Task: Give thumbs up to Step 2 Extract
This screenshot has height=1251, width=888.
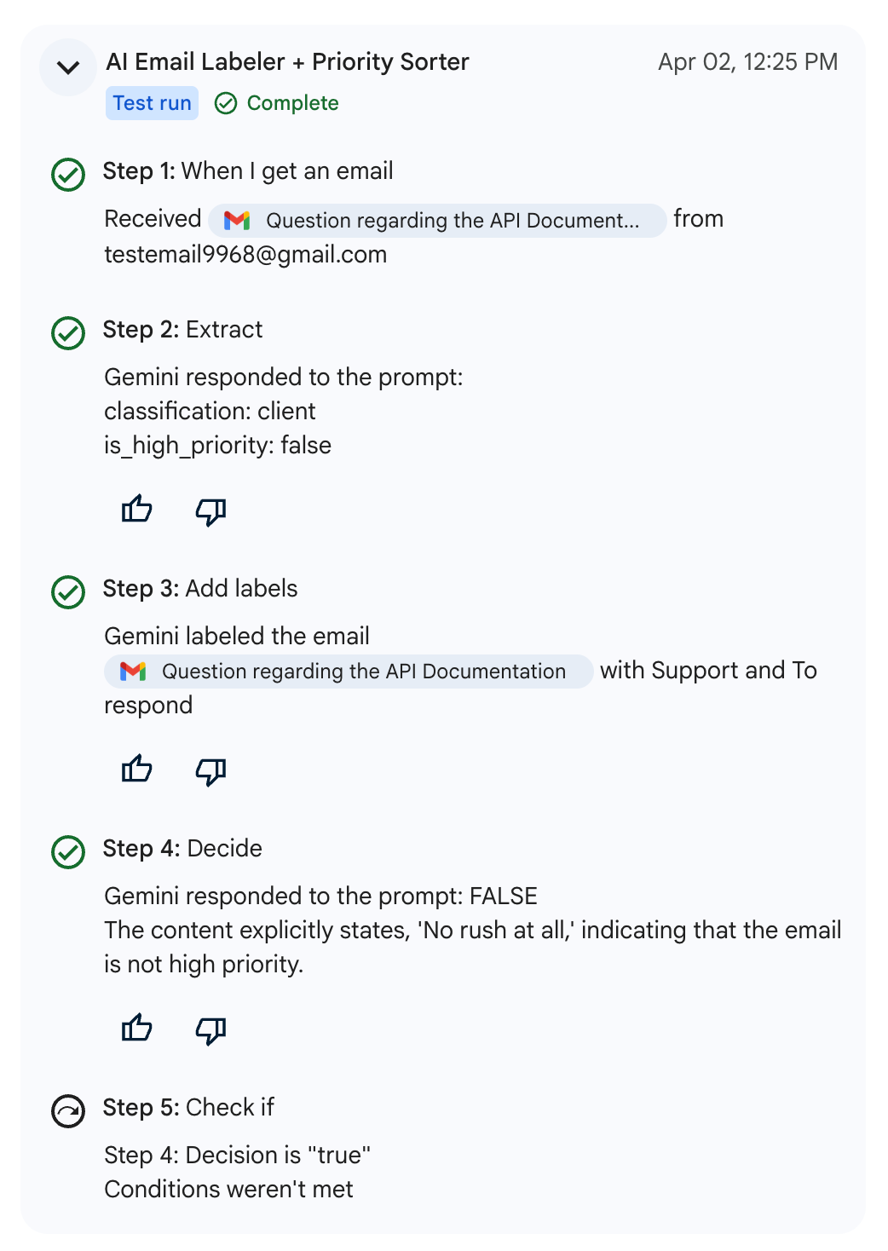Action: coord(136,510)
